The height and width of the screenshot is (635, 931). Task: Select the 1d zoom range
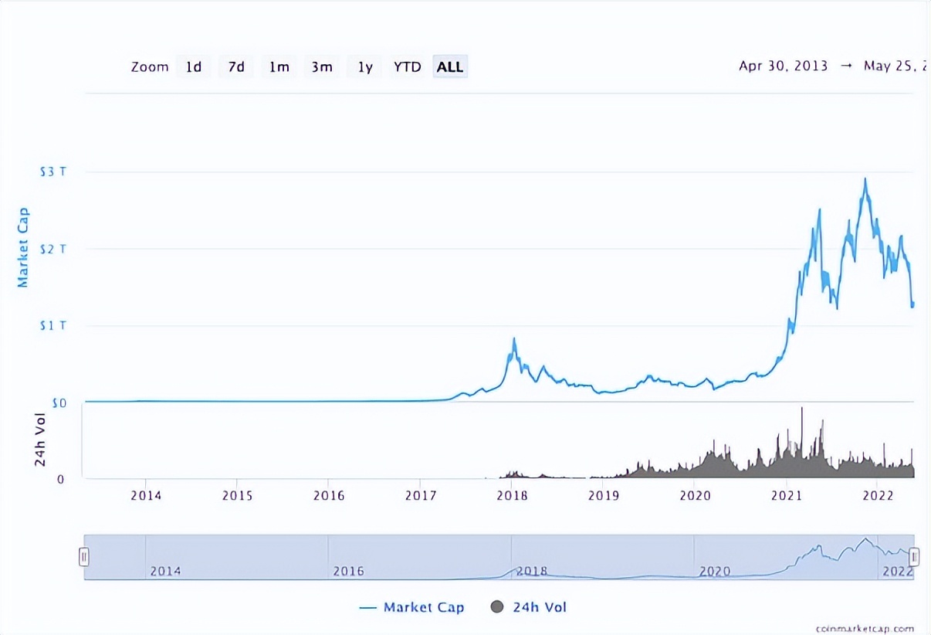pyautogui.click(x=193, y=67)
